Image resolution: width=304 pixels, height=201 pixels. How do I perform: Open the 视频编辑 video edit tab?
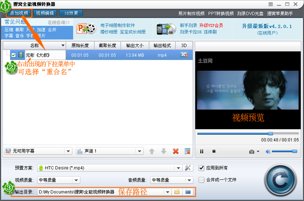point(45,13)
